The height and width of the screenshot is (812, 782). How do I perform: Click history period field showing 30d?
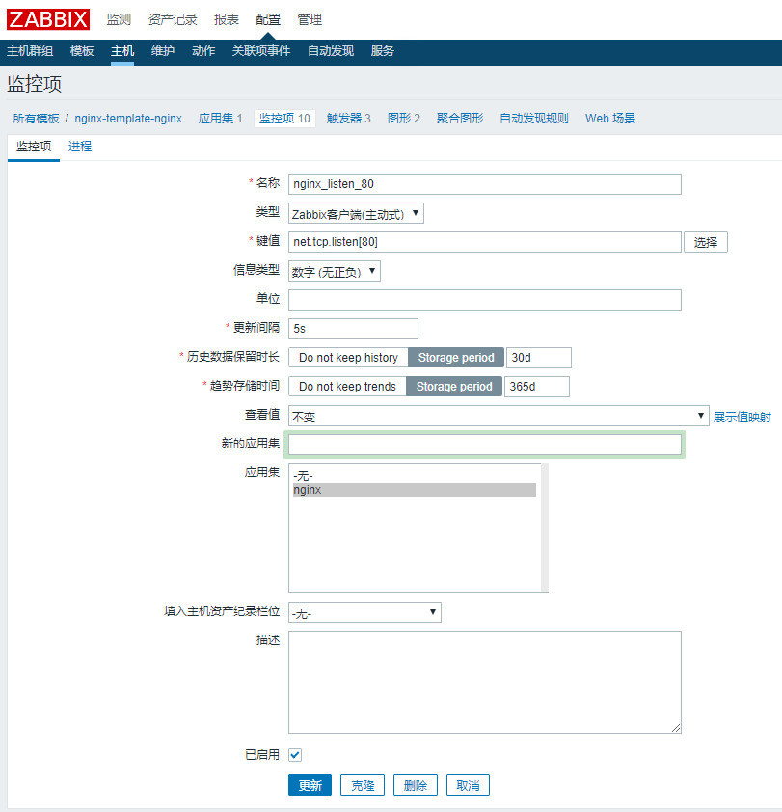(x=539, y=358)
